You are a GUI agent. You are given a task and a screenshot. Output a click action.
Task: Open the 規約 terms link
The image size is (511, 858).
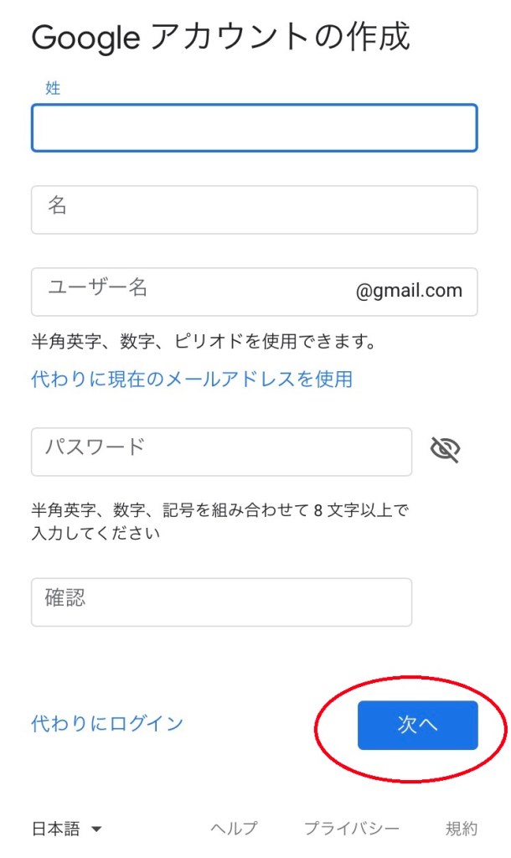[462, 830]
